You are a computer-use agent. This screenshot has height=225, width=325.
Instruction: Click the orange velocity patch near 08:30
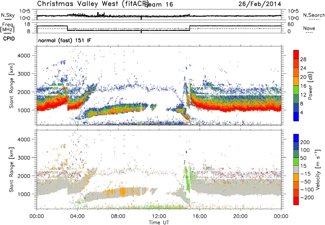pyautogui.click(x=123, y=191)
